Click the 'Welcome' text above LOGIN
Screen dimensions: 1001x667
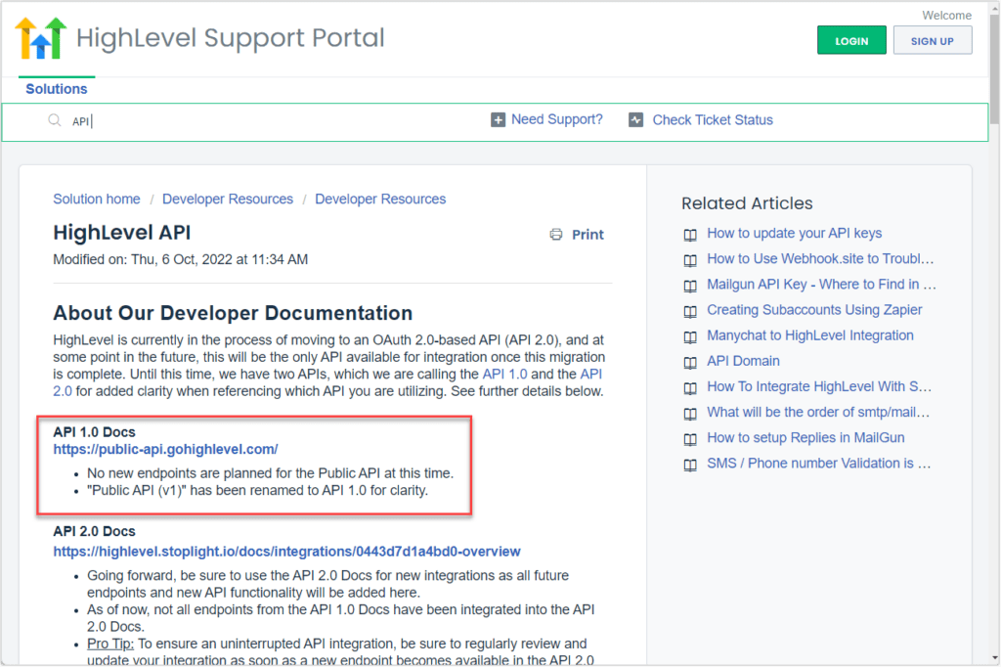point(946,16)
